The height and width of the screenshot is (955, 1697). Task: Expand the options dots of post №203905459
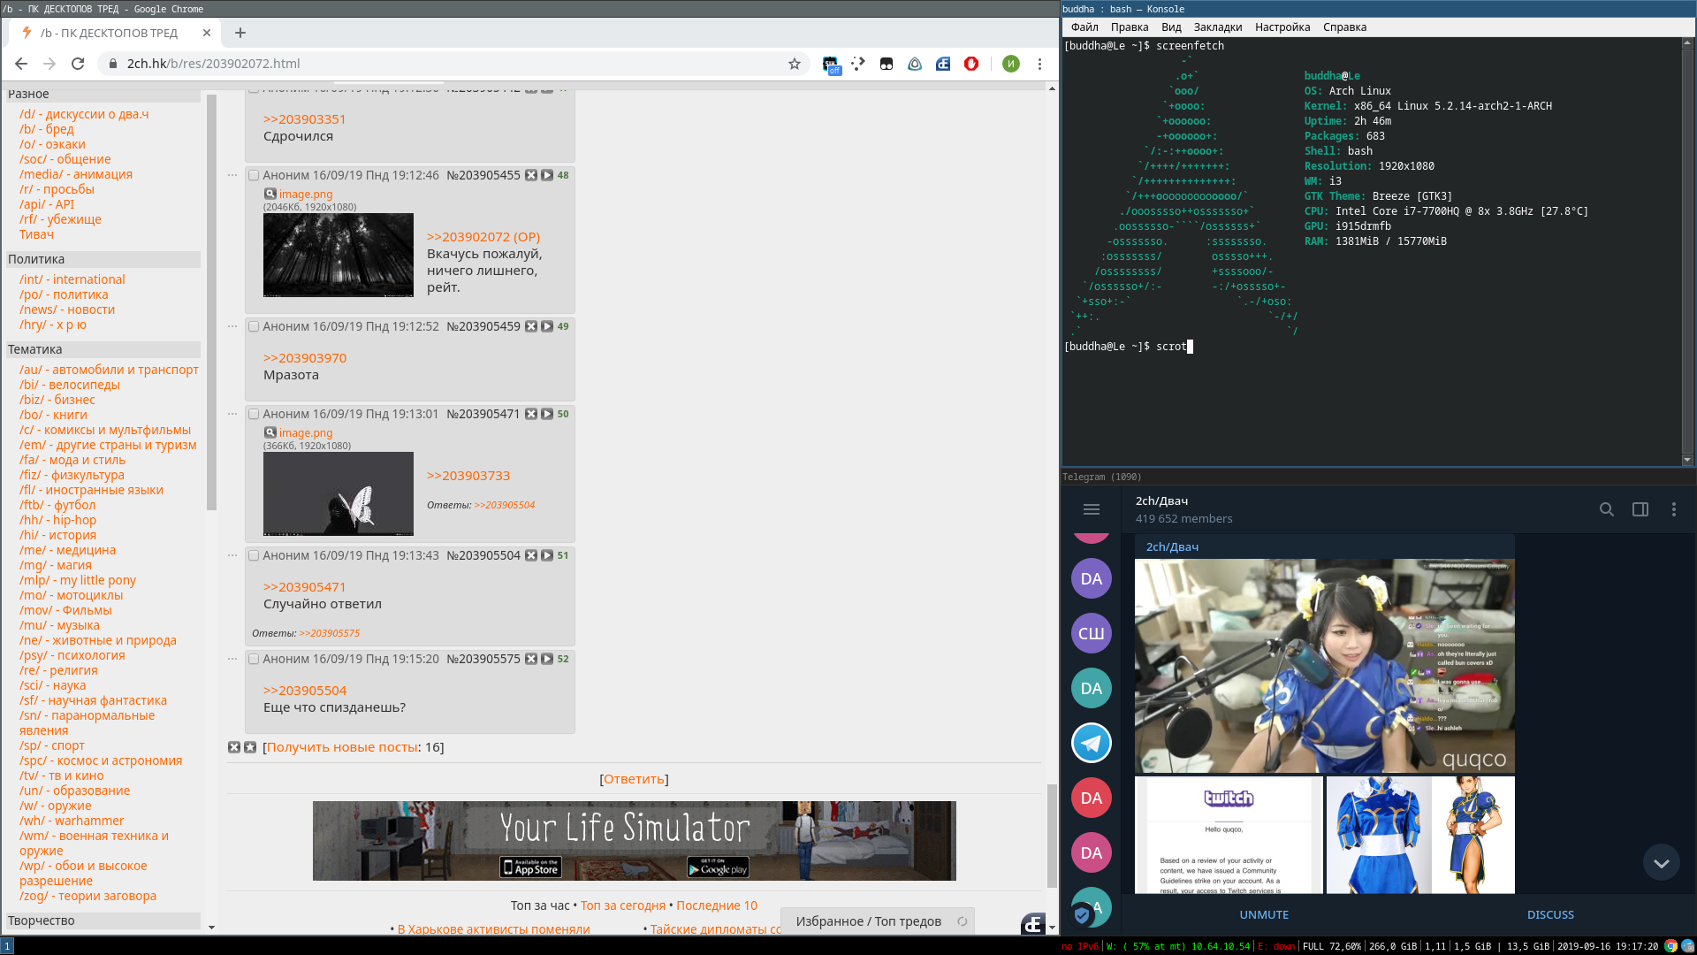pyautogui.click(x=232, y=325)
